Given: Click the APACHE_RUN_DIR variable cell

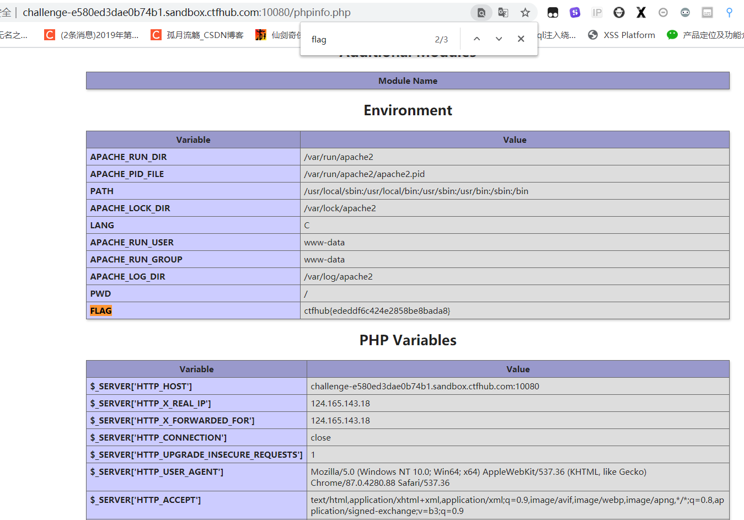Looking at the screenshot, I should point(193,157).
